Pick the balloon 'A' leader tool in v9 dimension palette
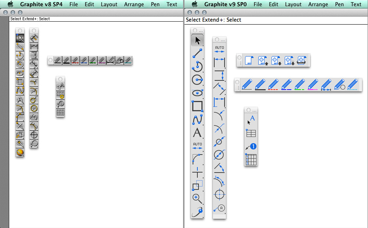 [x=220, y=208]
